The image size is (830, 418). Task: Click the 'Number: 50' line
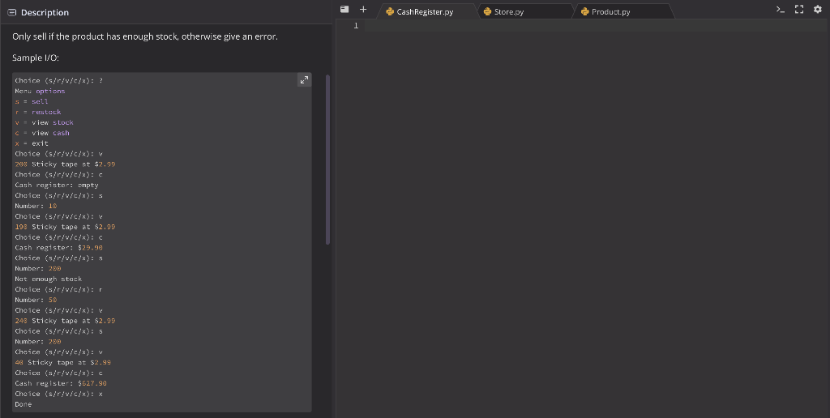click(36, 300)
